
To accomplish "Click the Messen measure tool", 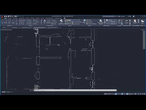I will pos(127,21).
